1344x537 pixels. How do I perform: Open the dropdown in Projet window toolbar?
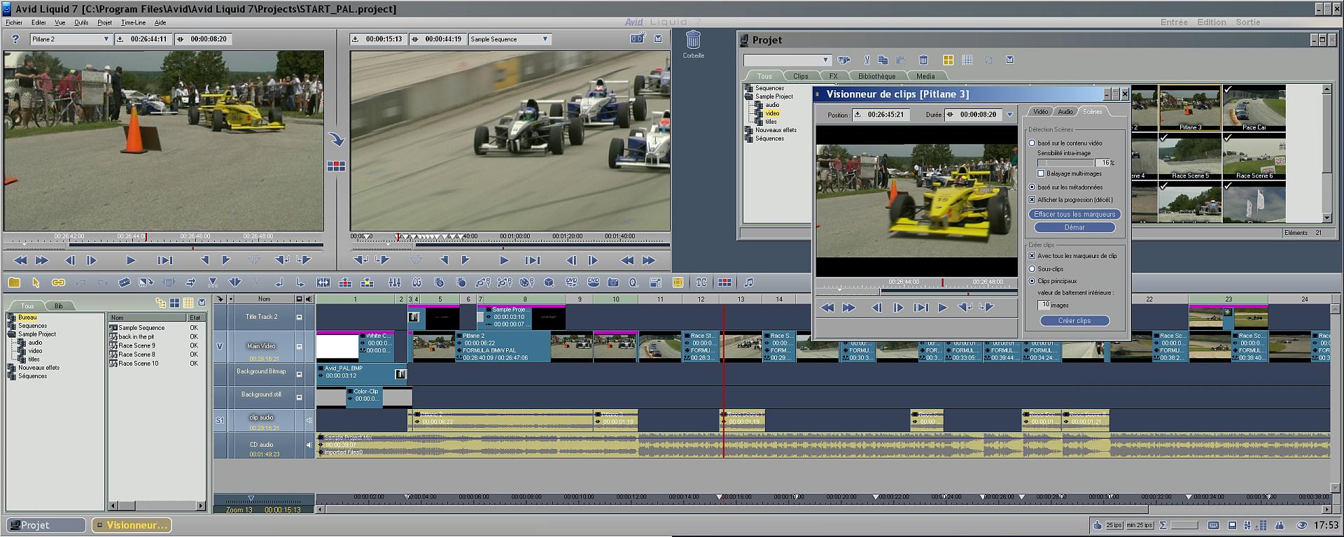[x=825, y=60]
